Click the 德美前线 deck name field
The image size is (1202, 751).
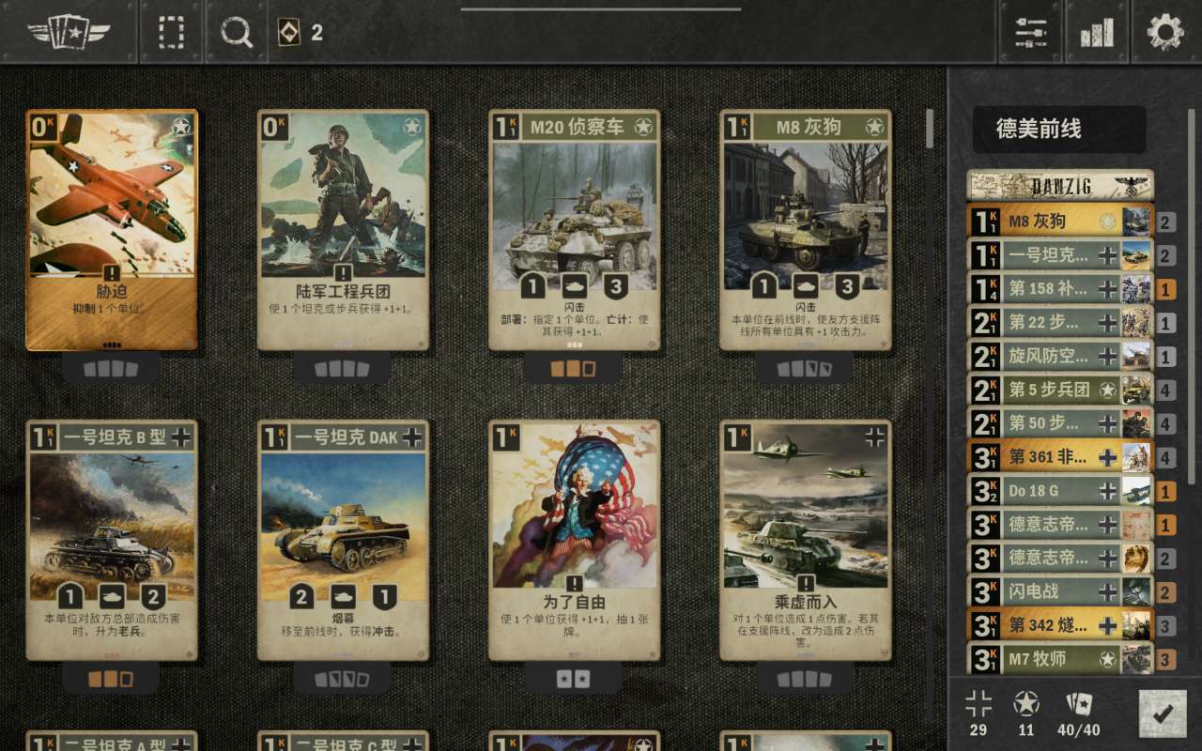click(x=1058, y=130)
